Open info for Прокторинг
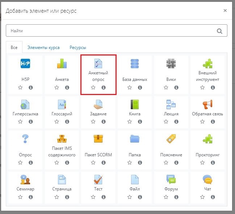 click(x=213, y=162)
